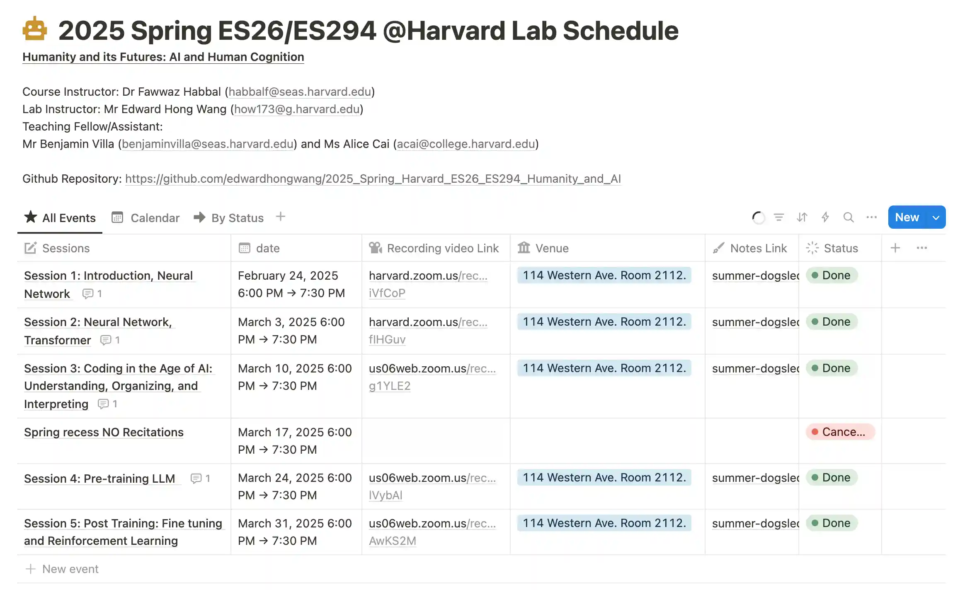This screenshot has width=965, height=590.
Task: Click the filter icon in database toolbar
Action: (x=779, y=217)
